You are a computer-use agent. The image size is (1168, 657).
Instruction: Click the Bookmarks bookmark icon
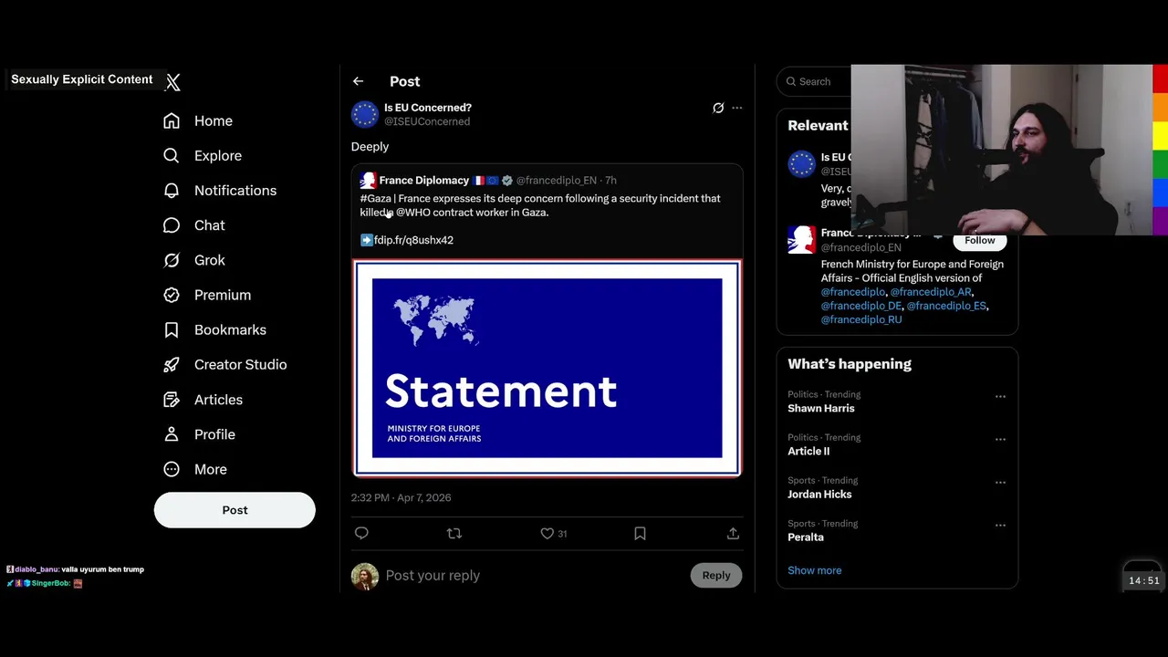(172, 329)
